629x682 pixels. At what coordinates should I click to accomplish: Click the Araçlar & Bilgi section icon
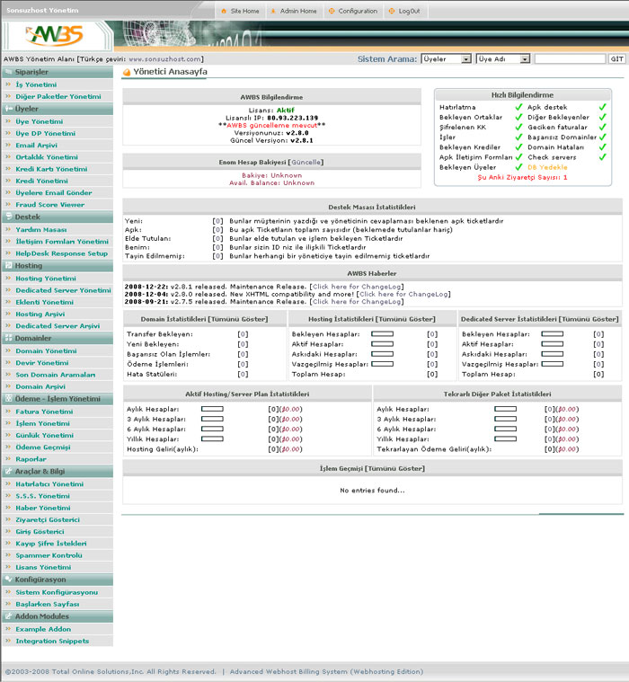pyautogui.click(x=8, y=471)
